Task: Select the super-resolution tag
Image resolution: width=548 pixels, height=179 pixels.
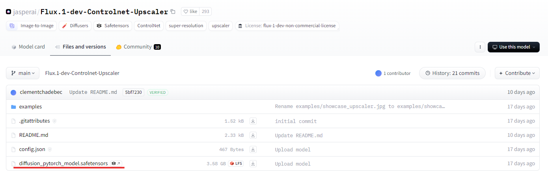Action: coord(186,26)
